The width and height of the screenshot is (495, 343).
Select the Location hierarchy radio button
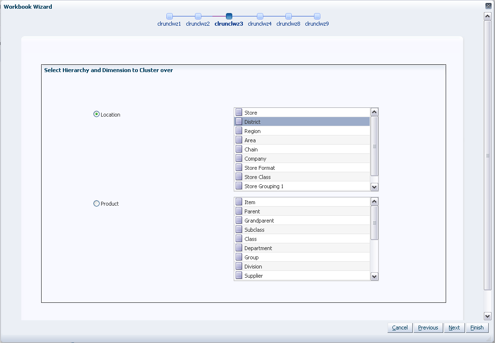[x=96, y=114]
